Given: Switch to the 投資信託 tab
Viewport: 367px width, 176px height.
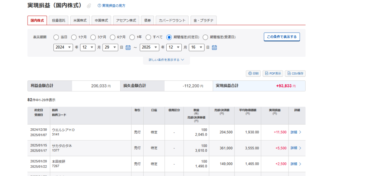Looking at the screenshot, I should 58,20.
